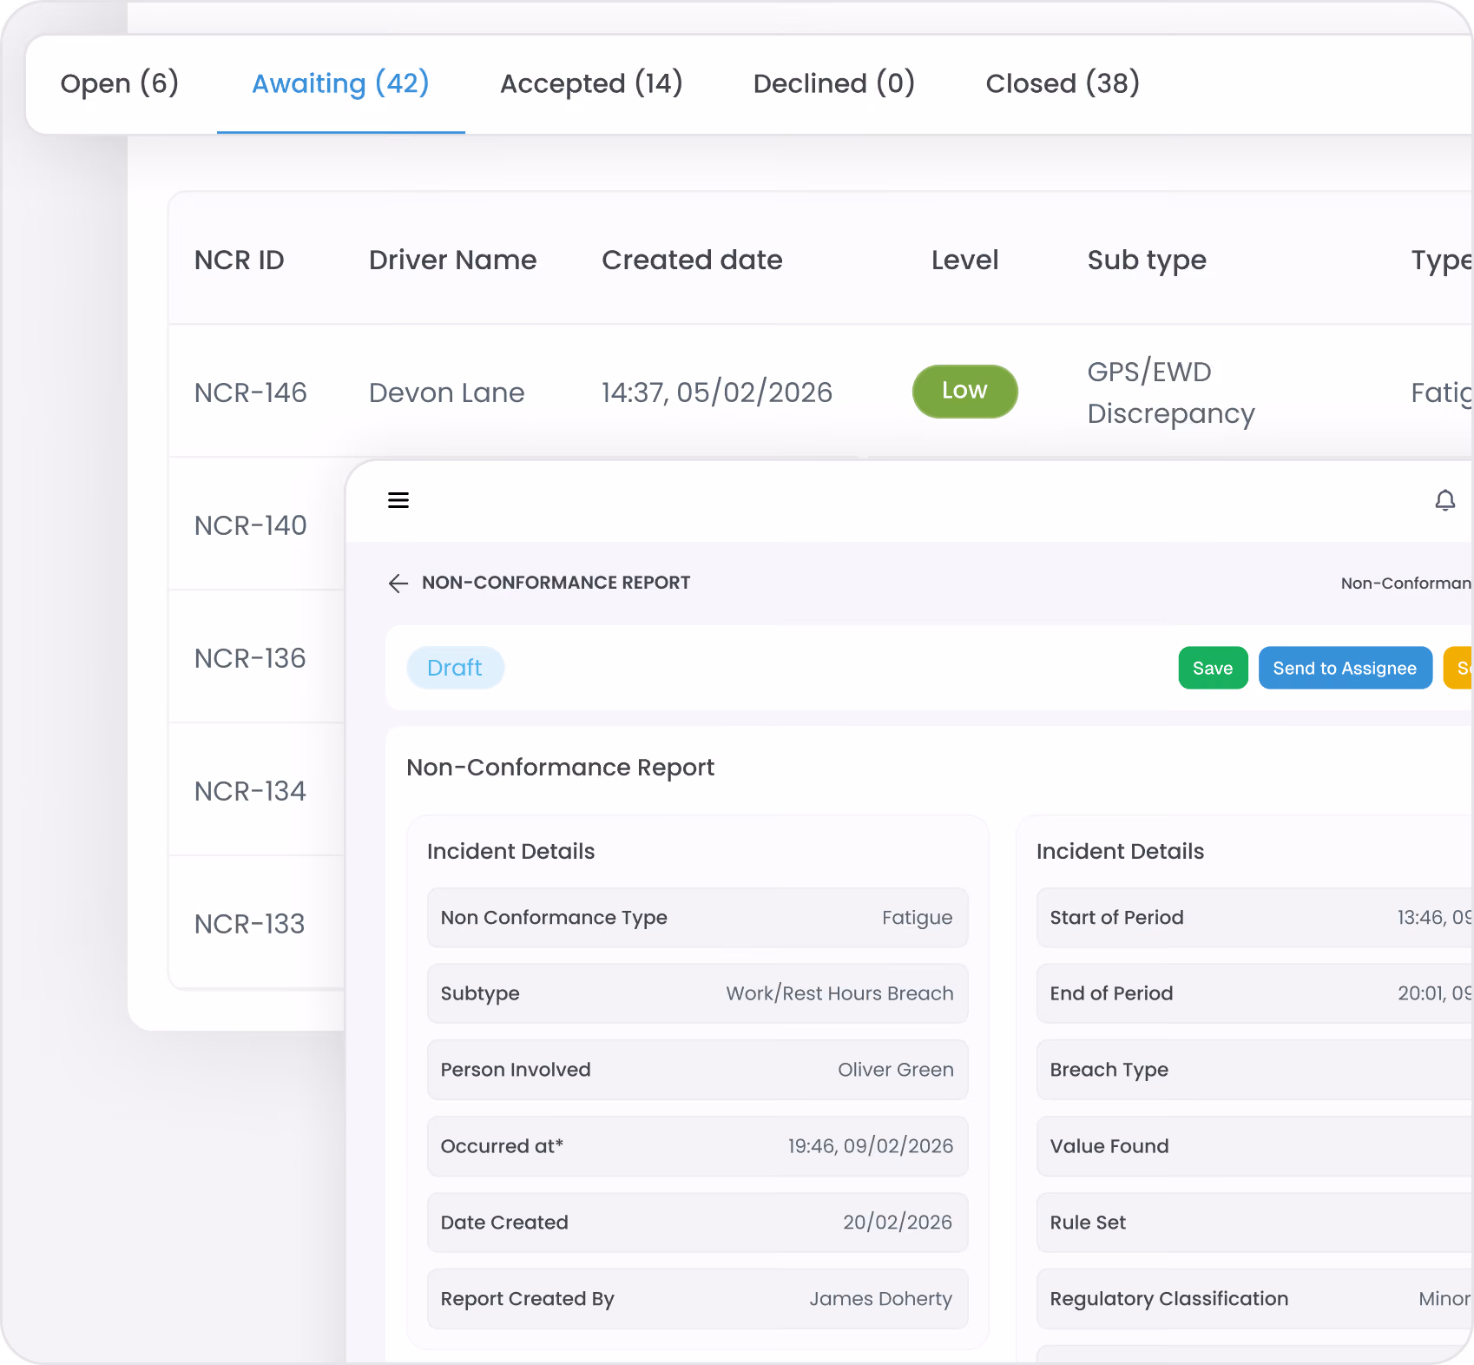1474x1365 pixels.
Task: Click the Rule Set field
Action: (x=1255, y=1223)
